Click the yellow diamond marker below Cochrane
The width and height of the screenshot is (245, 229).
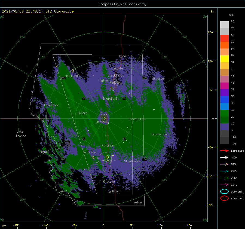93,157
